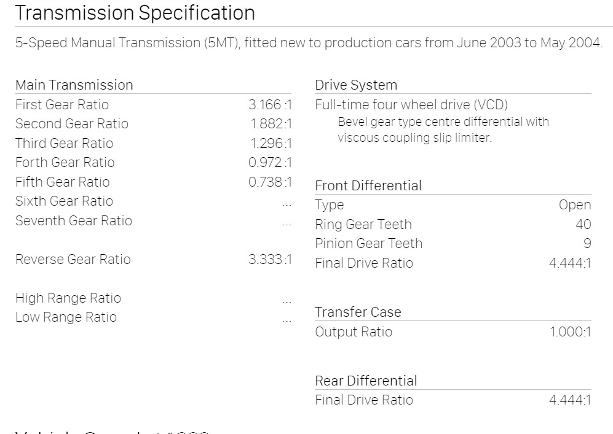The width and height of the screenshot is (613, 434).
Task: Click the Main Transmission section heading
Action: tap(74, 85)
